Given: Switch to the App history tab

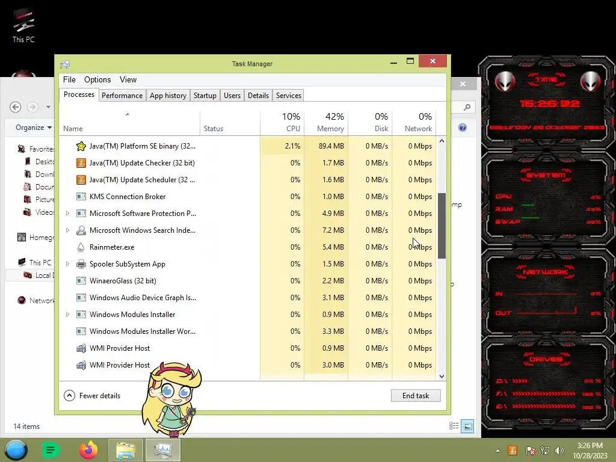Looking at the screenshot, I should pyautogui.click(x=168, y=96).
